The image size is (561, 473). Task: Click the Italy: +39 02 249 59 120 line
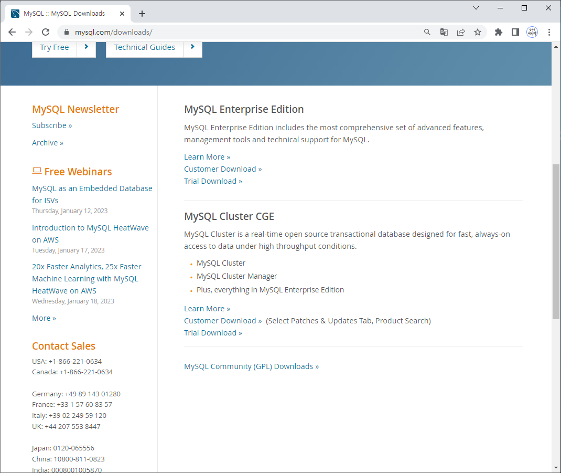(x=69, y=416)
